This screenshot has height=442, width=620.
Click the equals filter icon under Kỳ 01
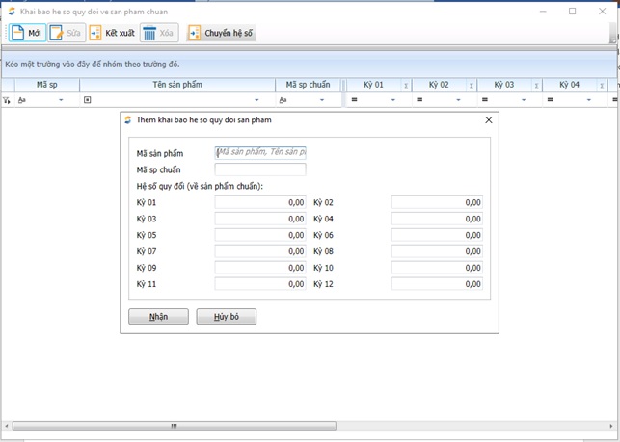pyautogui.click(x=354, y=100)
